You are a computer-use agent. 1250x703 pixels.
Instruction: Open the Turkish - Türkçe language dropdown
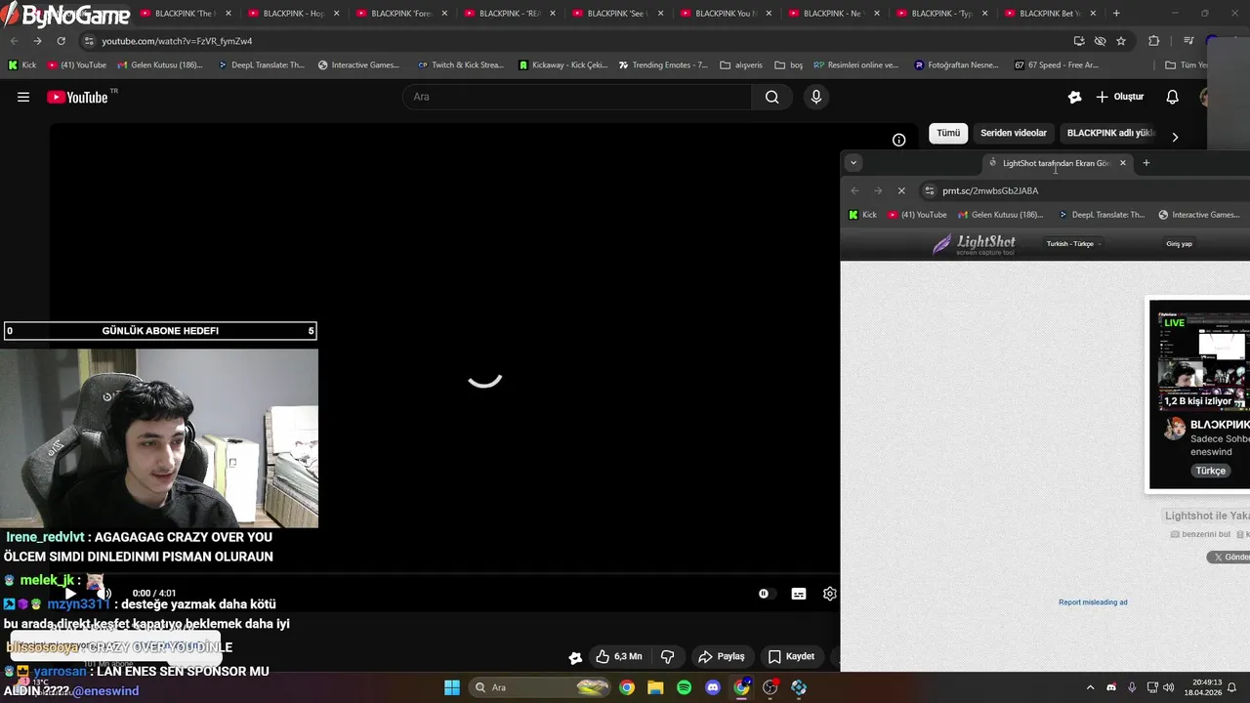tap(1073, 244)
